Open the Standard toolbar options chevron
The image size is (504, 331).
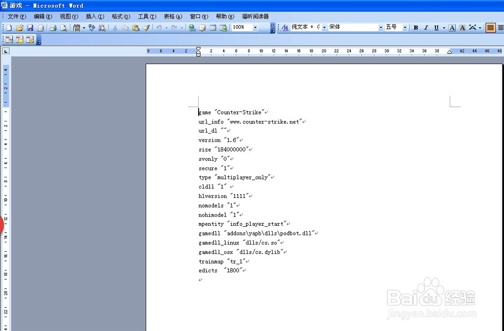[273, 28]
